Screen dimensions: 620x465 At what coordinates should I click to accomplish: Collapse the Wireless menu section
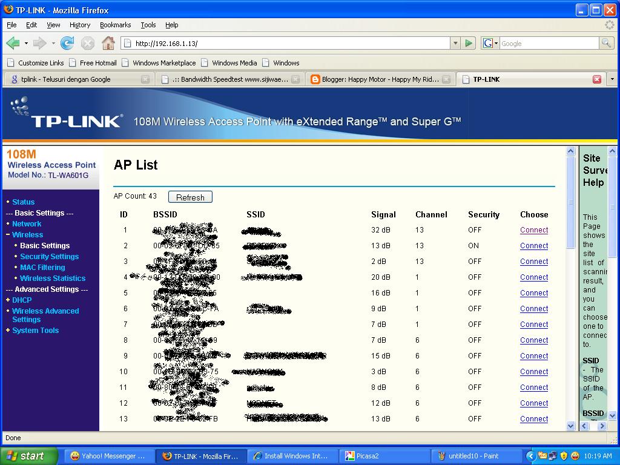coord(27,234)
